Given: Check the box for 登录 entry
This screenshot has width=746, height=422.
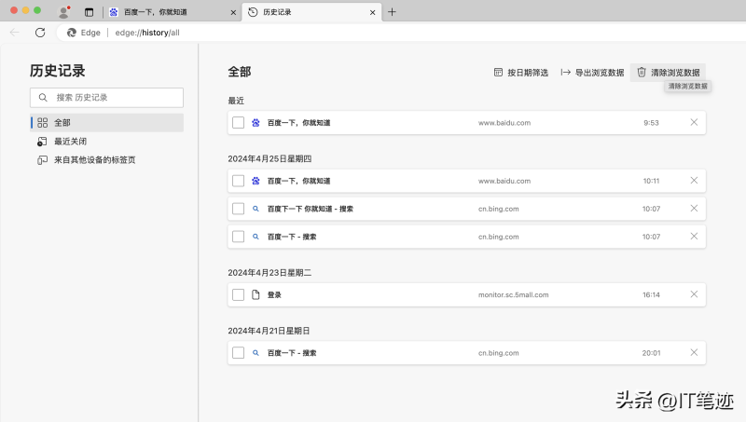Looking at the screenshot, I should (x=239, y=294).
